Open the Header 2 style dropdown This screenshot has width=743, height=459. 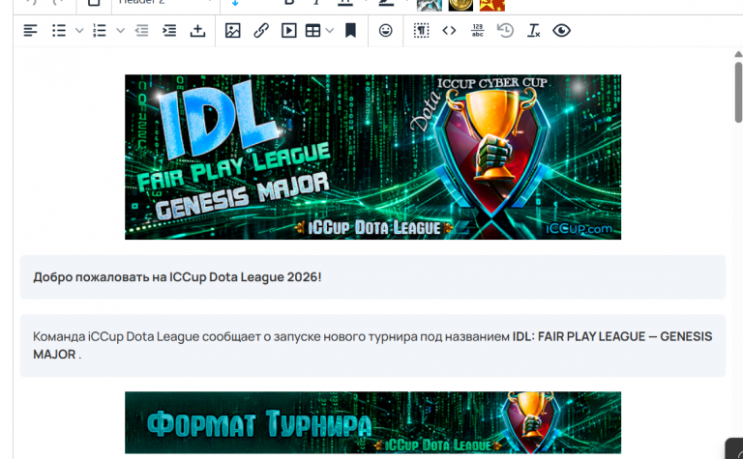[165, 2]
